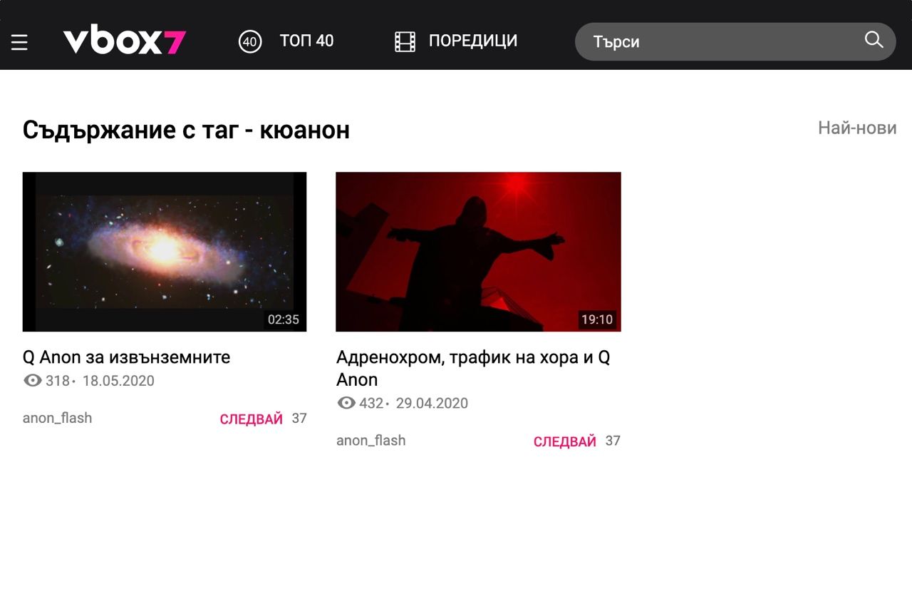Click the vbox7 logo
This screenshot has height=609, width=912.
124,41
